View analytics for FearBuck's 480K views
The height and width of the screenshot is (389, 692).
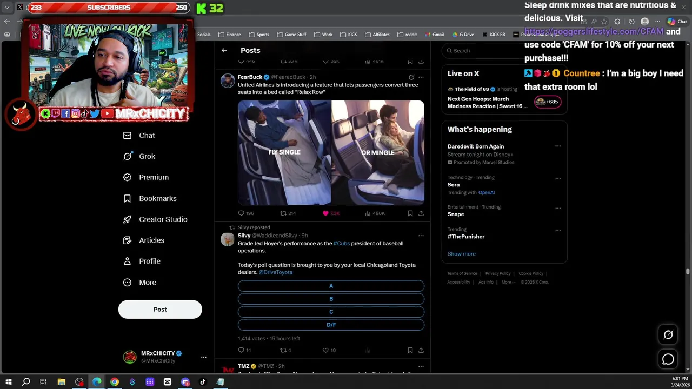pos(375,213)
